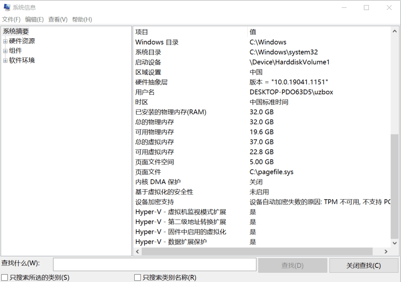The width and height of the screenshot is (401, 282).
Task: Open the 帮助(H) menu
Action: click(x=82, y=19)
